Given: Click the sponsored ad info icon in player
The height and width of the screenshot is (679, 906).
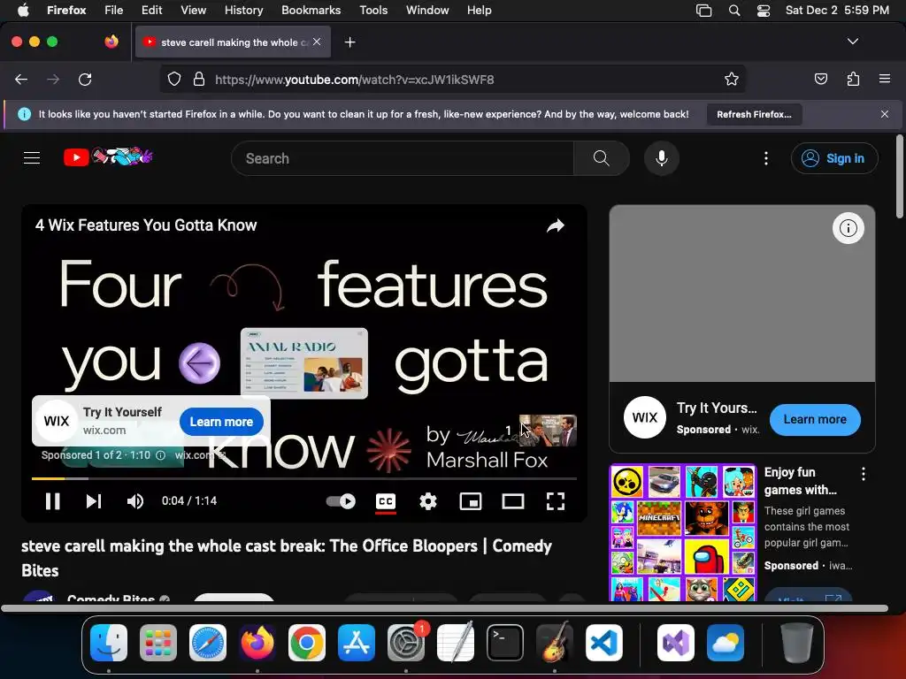Looking at the screenshot, I should click(x=161, y=455).
